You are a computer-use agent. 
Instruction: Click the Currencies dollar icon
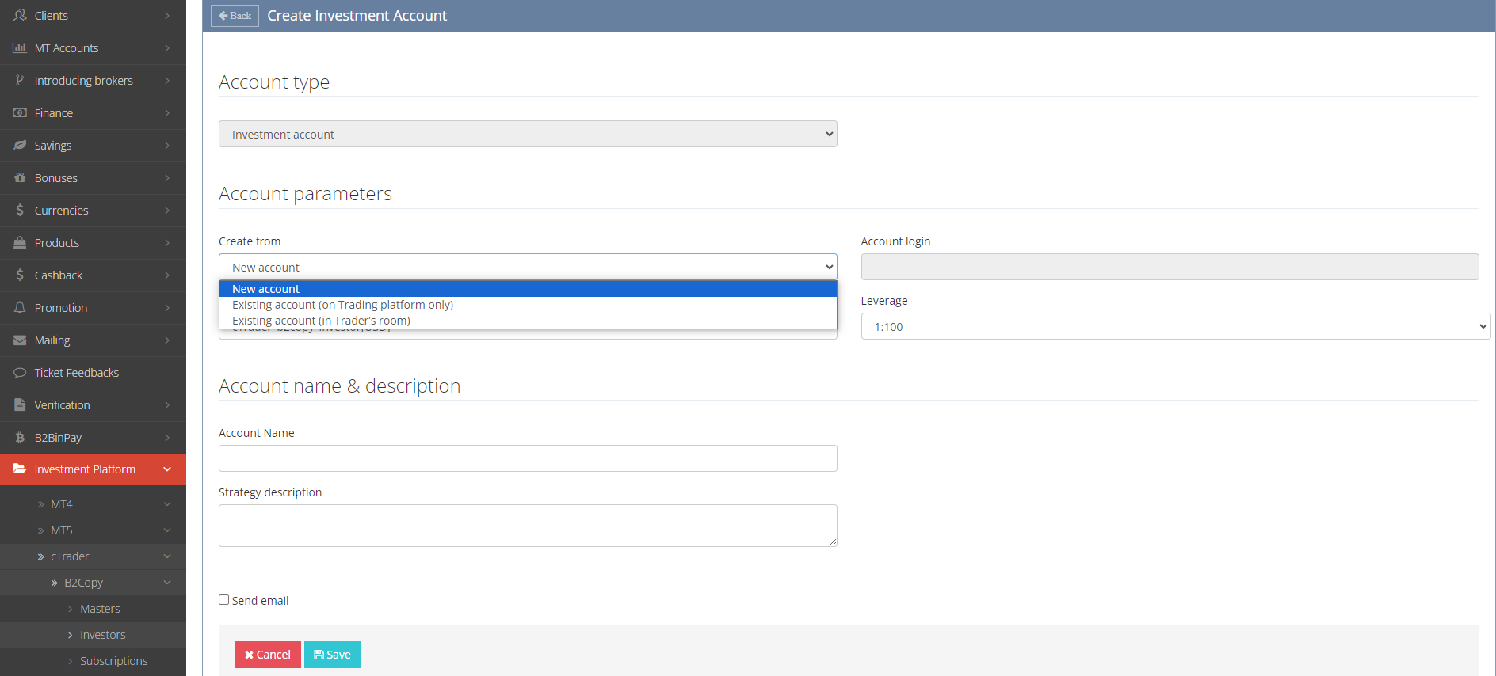click(20, 211)
